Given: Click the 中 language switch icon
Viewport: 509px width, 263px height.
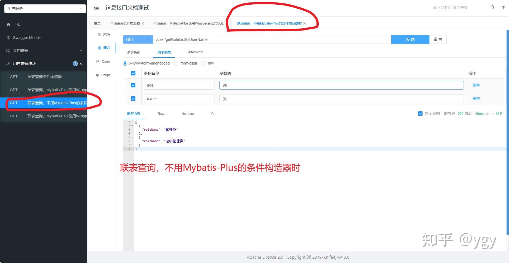Looking at the screenshot, I should (x=503, y=8).
